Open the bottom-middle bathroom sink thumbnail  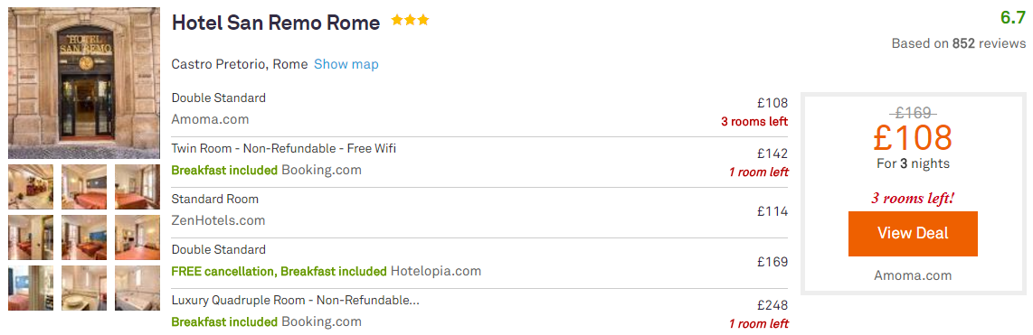tap(83, 288)
